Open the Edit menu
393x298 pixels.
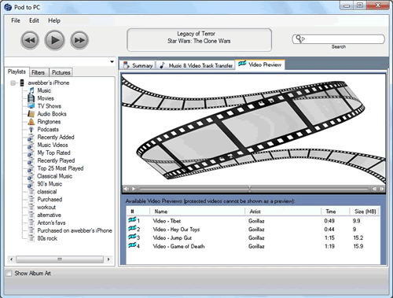34,20
